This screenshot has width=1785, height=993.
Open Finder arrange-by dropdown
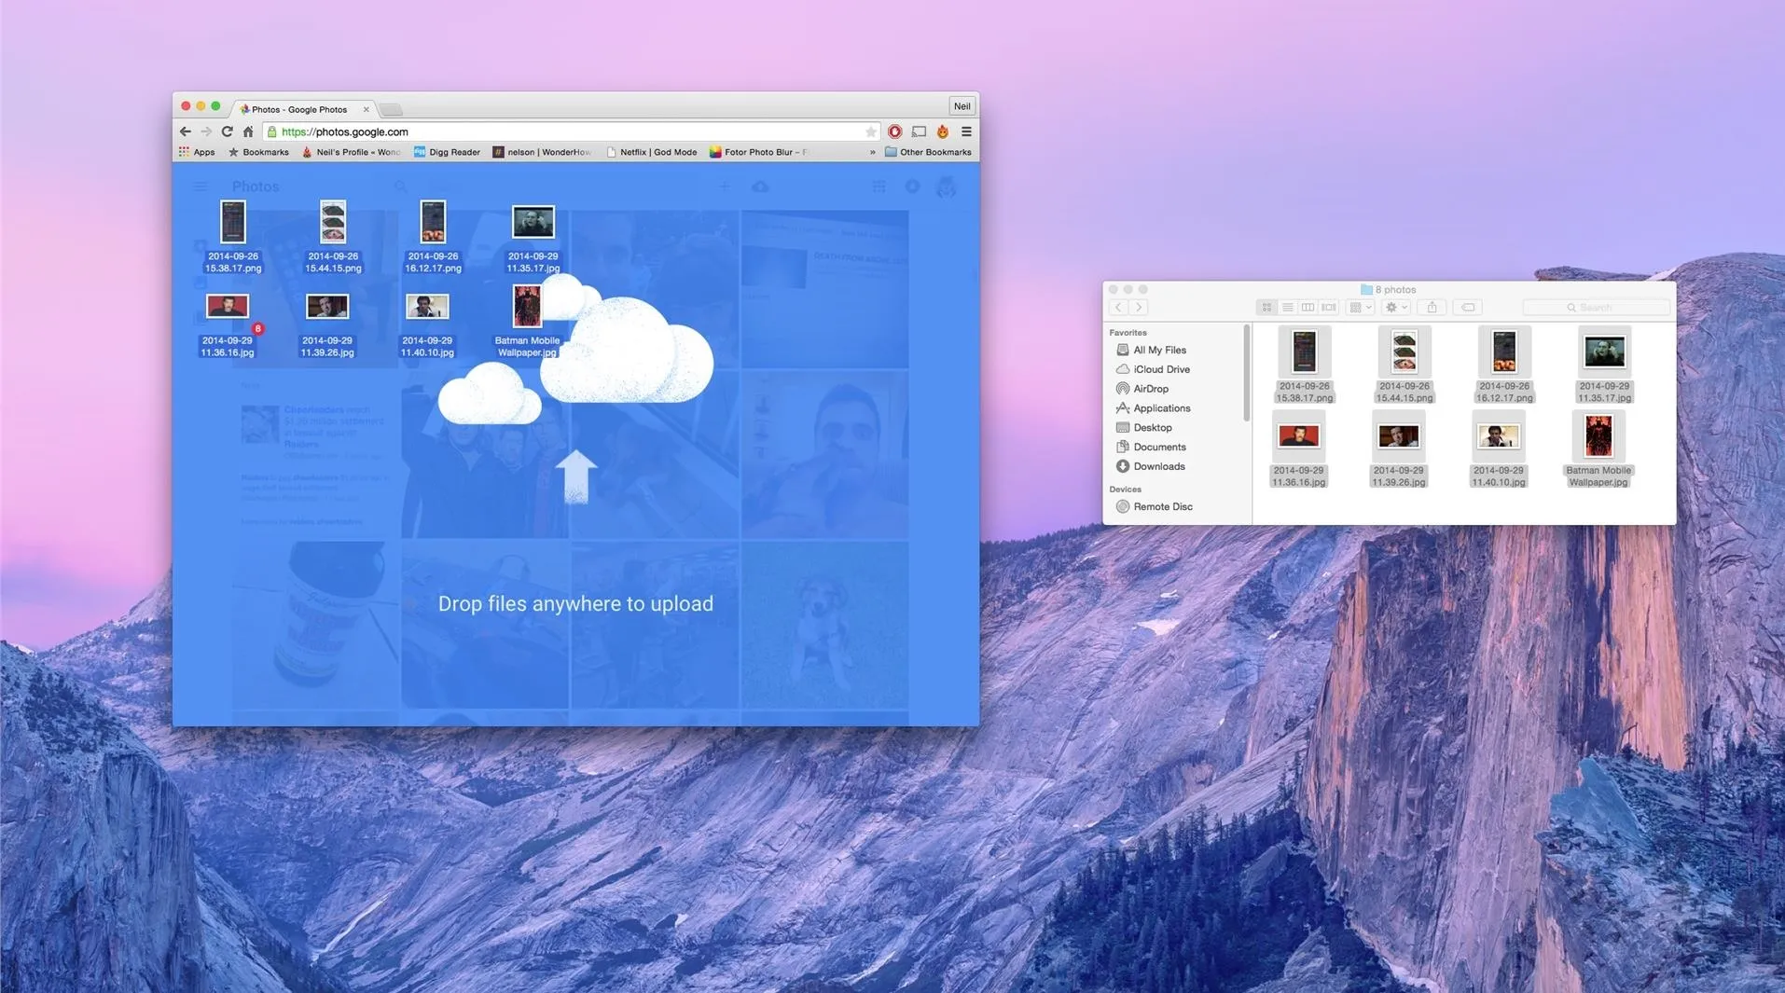(x=1360, y=307)
